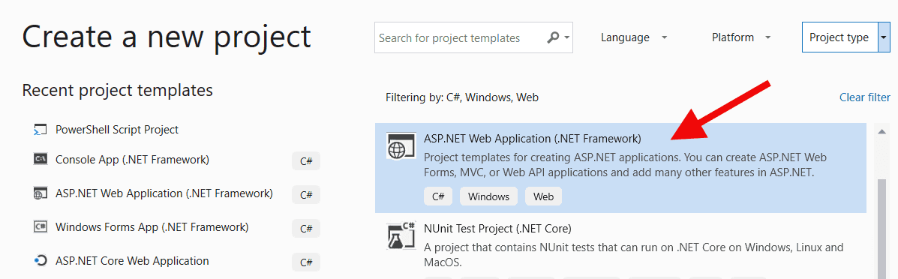Click the Console App template icon

tap(40, 159)
